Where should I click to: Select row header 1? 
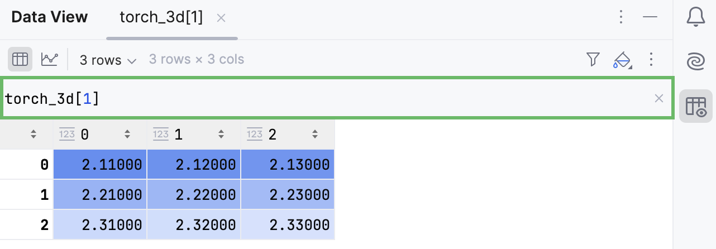click(x=27, y=195)
